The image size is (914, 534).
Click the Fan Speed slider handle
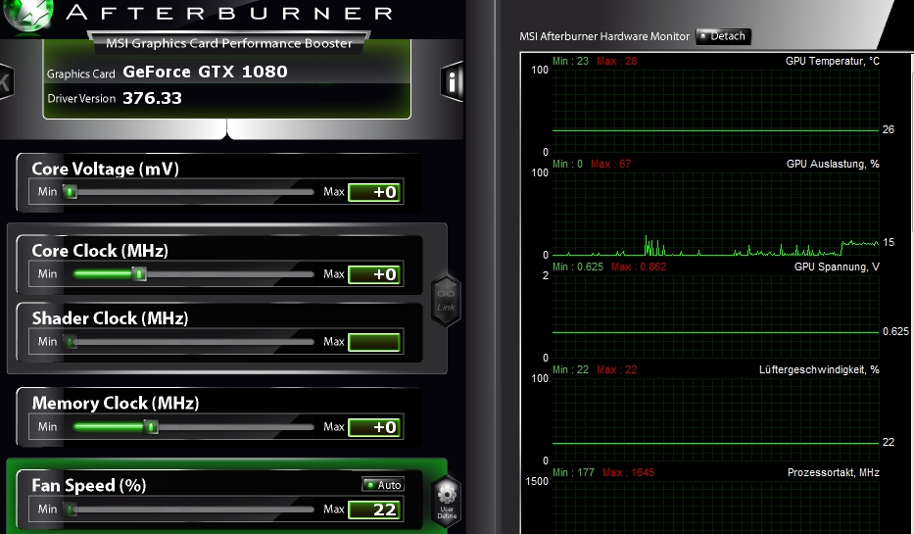[x=70, y=510]
